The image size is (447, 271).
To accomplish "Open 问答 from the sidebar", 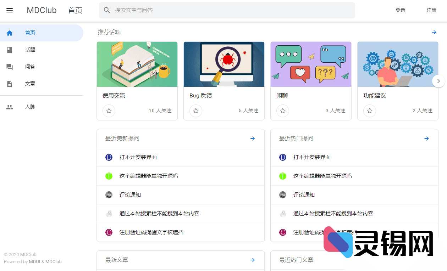I will point(10,67).
